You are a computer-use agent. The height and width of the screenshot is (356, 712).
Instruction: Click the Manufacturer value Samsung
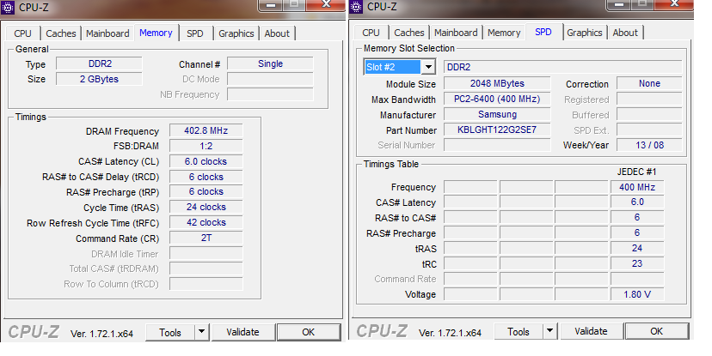[x=497, y=114]
